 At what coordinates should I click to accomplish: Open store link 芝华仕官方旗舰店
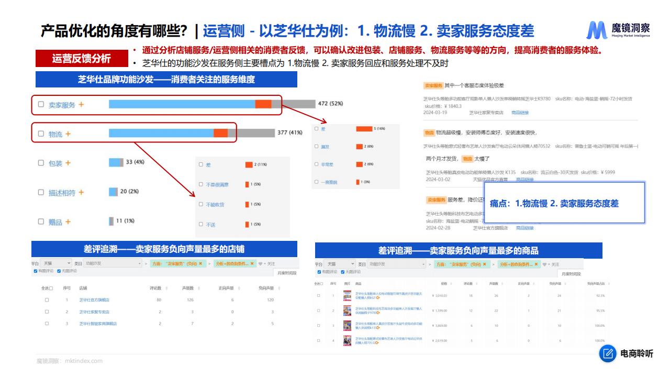tap(94, 300)
